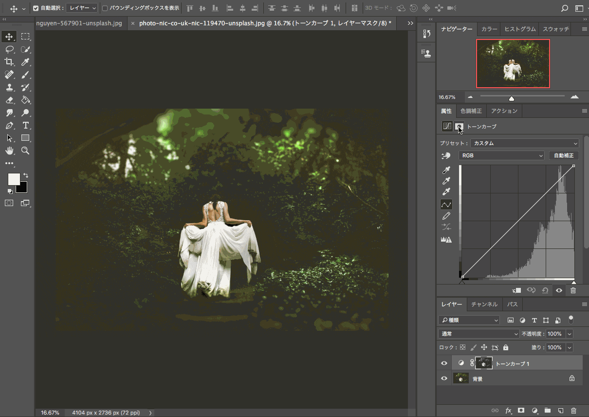Image resolution: width=589 pixels, height=417 pixels.
Task: Toggle the layer filter on/off switch
Action: click(x=571, y=320)
